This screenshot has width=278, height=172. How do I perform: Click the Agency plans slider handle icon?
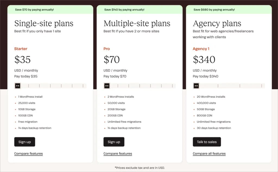pyautogui.click(x=196, y=86)
